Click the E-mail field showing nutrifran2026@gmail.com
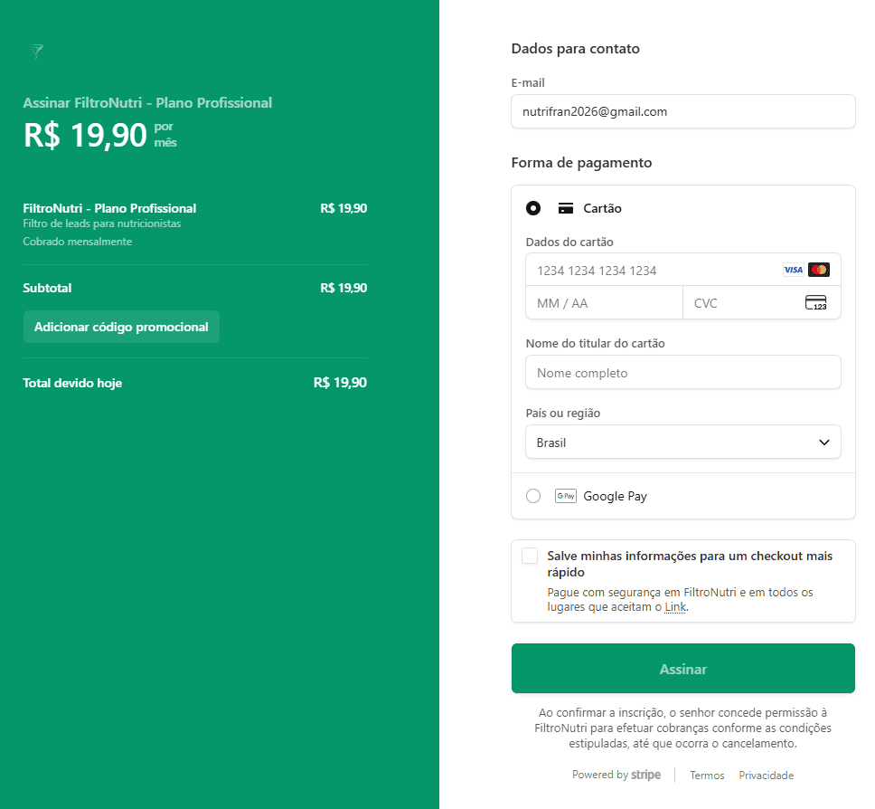875x809 pixels. click(x=682, y=111)
